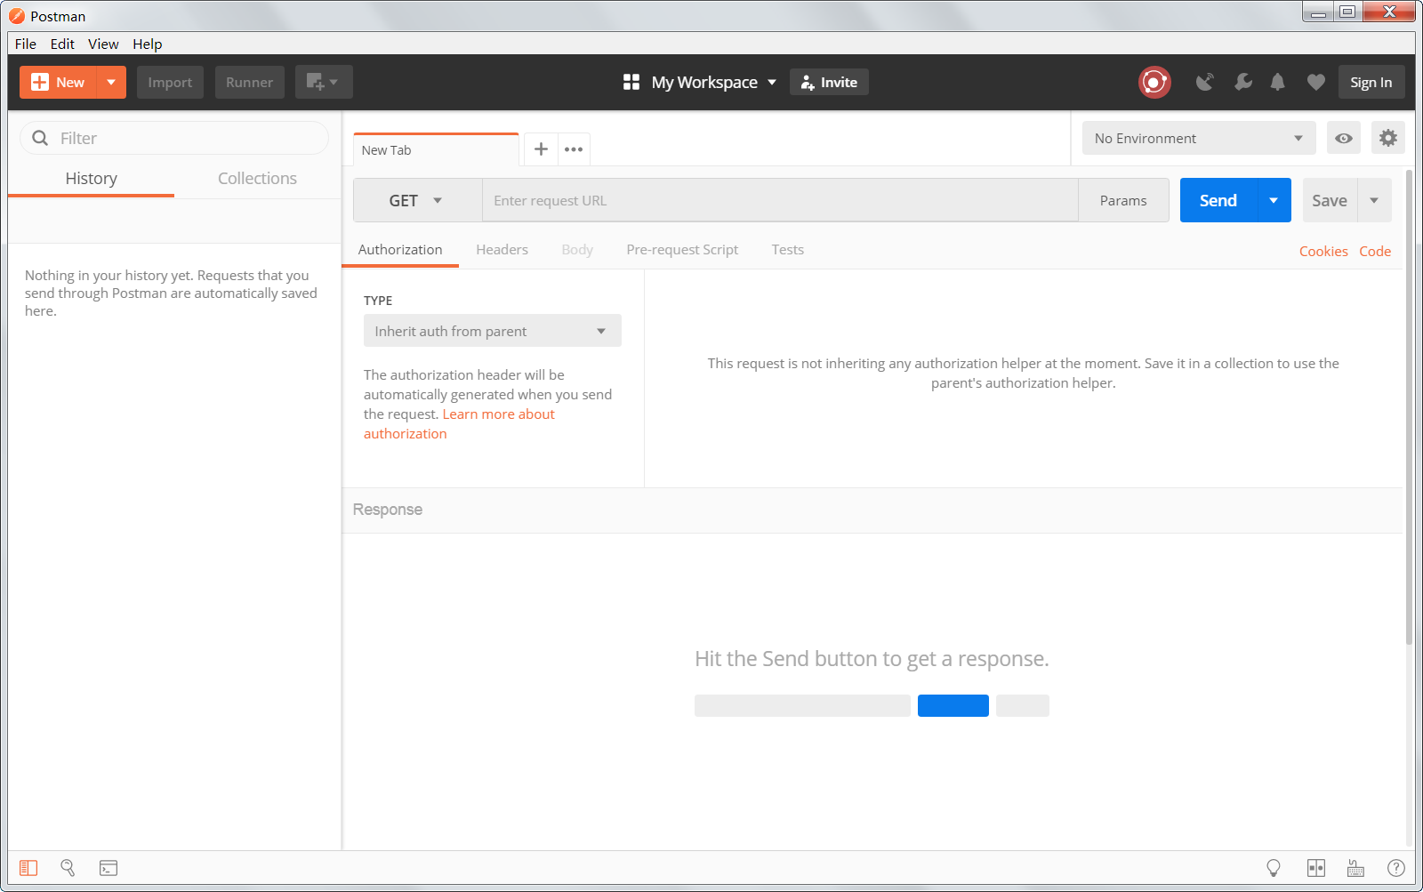Screen dimensions: 1423x892
Task: Click the New request plus icon button
Action: (x=58, y=82)
